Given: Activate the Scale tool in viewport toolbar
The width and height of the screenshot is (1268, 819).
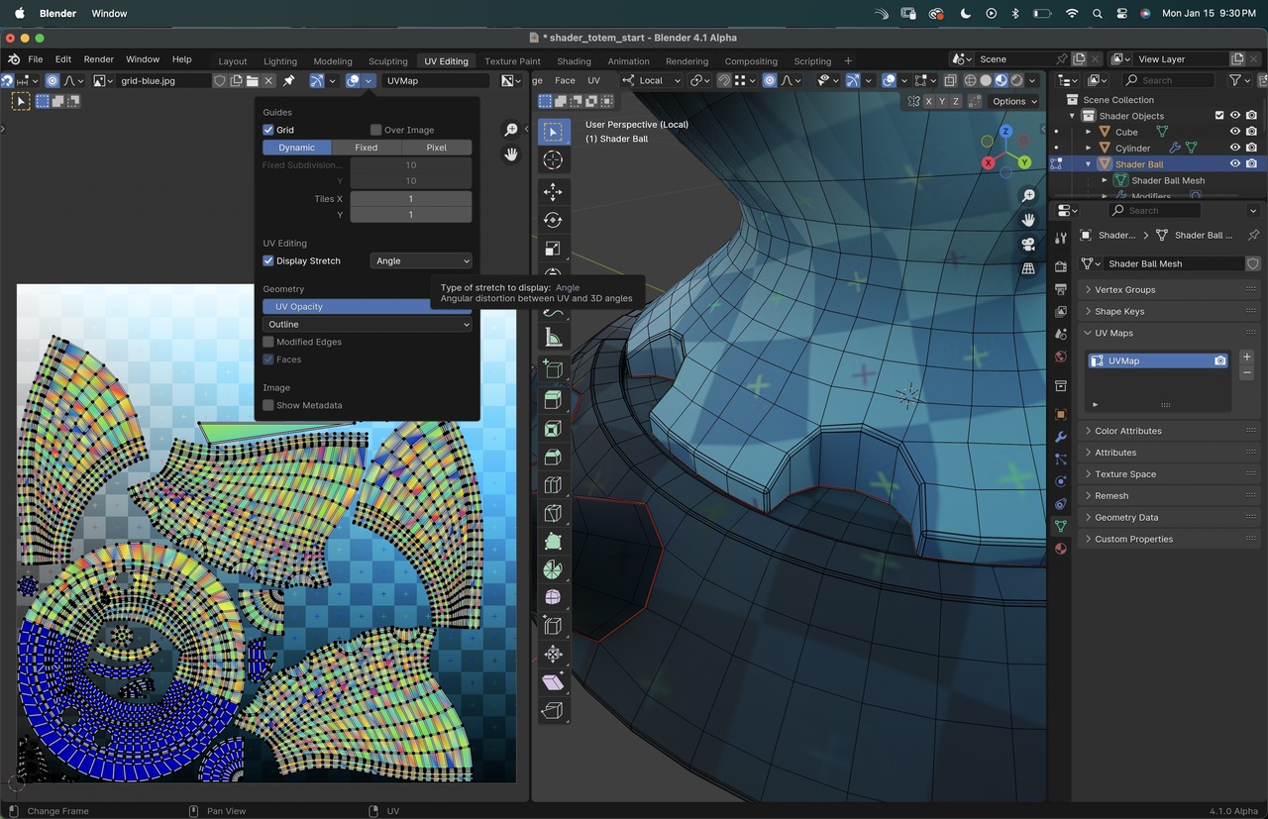Looking at the screenshot, I should [x=553, y=249].
